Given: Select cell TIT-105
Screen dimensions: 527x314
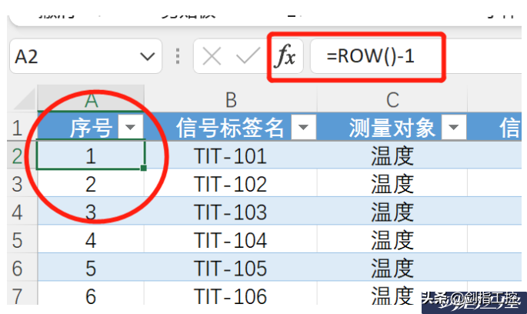Looking at the screenshot, I should click(231, 269).
